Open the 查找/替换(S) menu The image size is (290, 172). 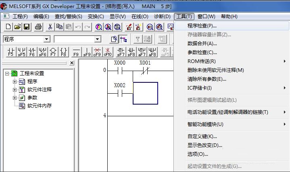click(x=69, y=17)
